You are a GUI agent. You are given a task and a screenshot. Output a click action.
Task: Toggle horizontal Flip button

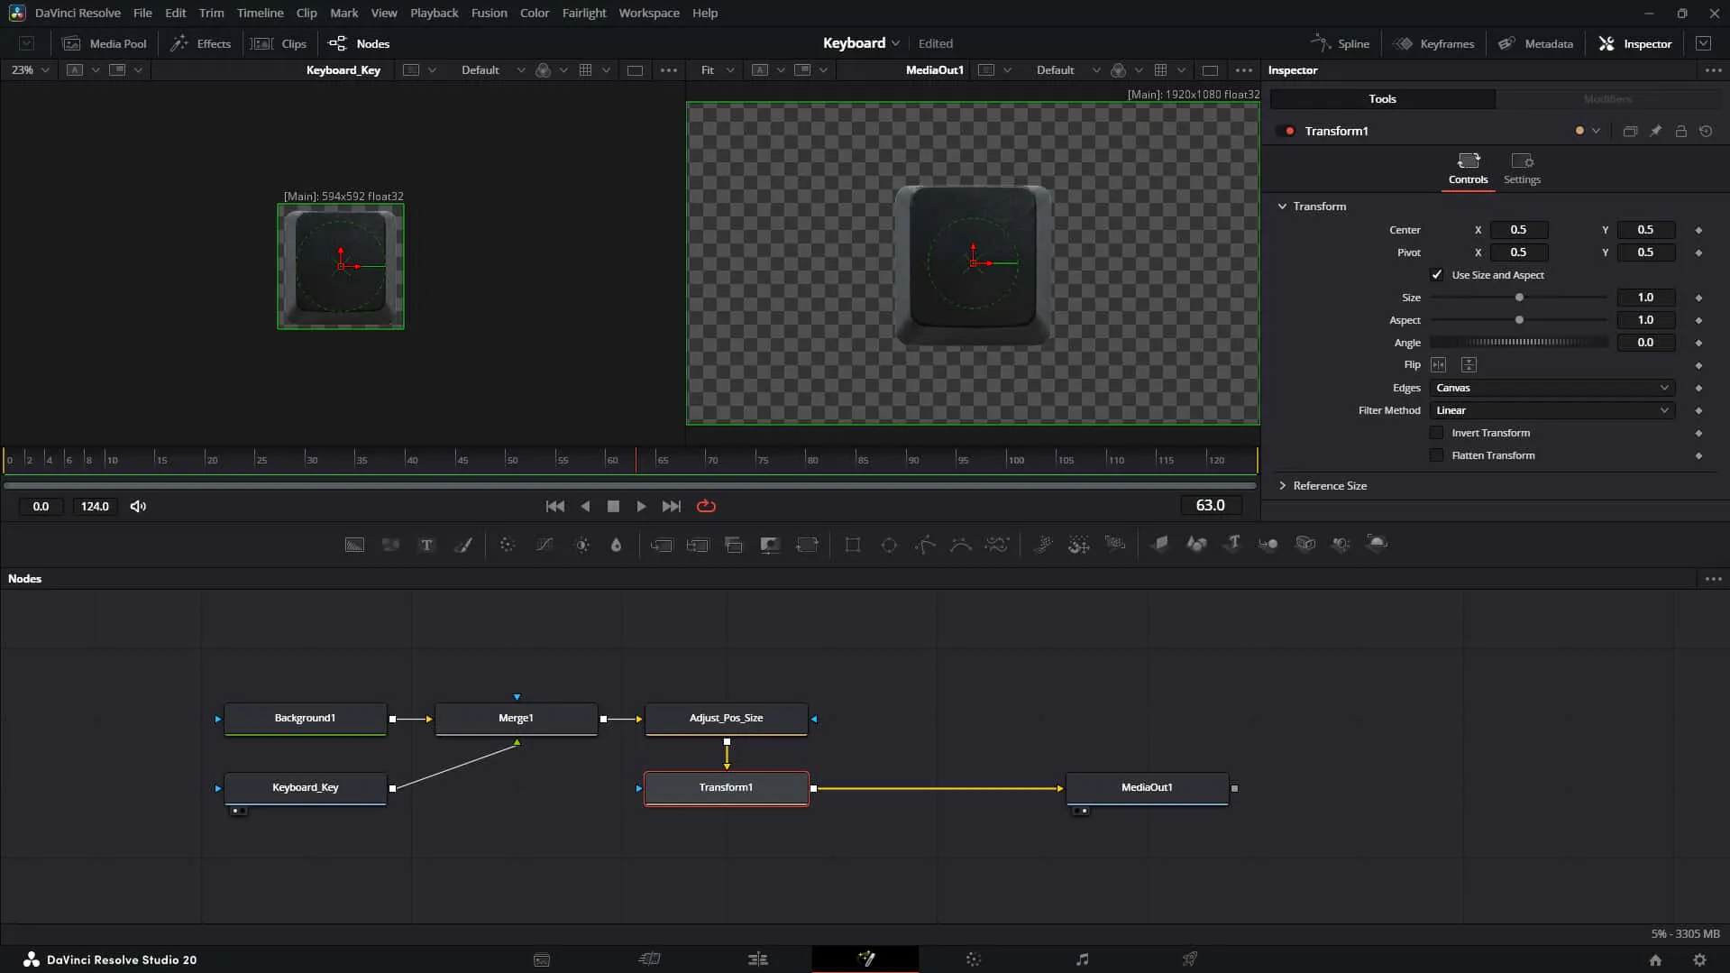1439,365
